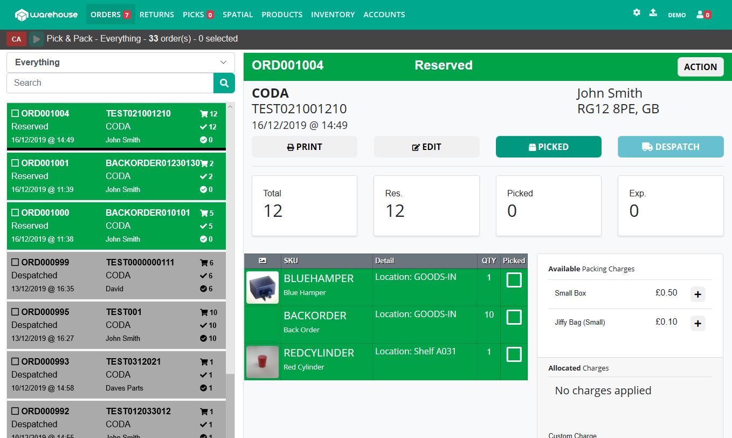Go to the RETURNS menu

point(156,15)
